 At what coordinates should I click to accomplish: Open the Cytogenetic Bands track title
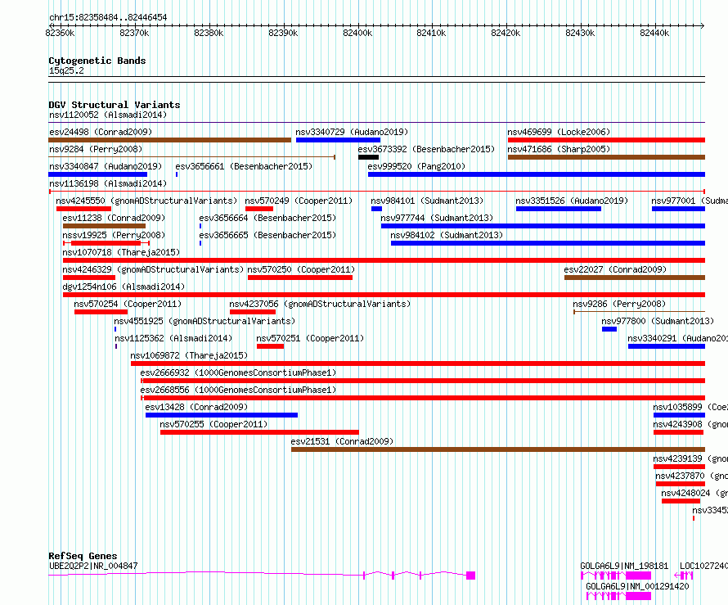click(97, 61)
